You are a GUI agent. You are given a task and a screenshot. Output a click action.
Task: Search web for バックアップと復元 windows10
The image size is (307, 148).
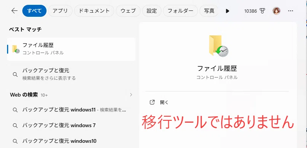pyautogui.click(x=71, y=141)
